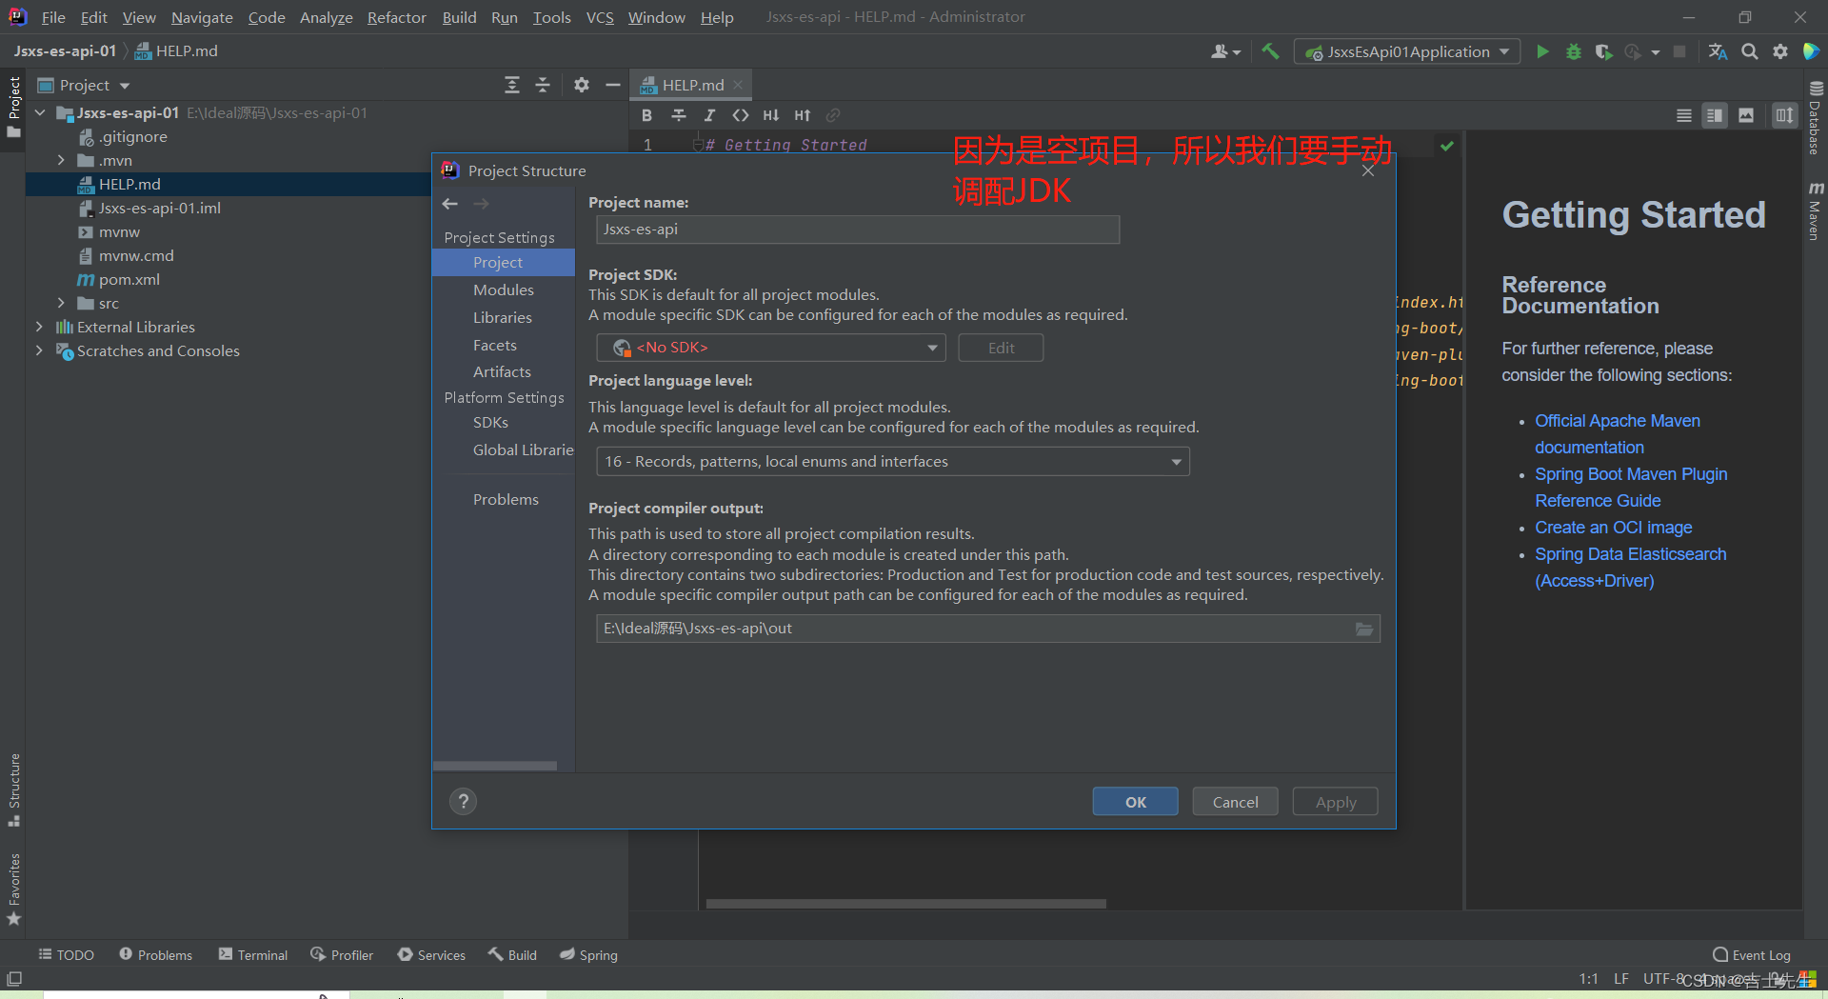Screen dimensions: 1828x999
Task: Click the Project name input field
Action: point(858,230)
